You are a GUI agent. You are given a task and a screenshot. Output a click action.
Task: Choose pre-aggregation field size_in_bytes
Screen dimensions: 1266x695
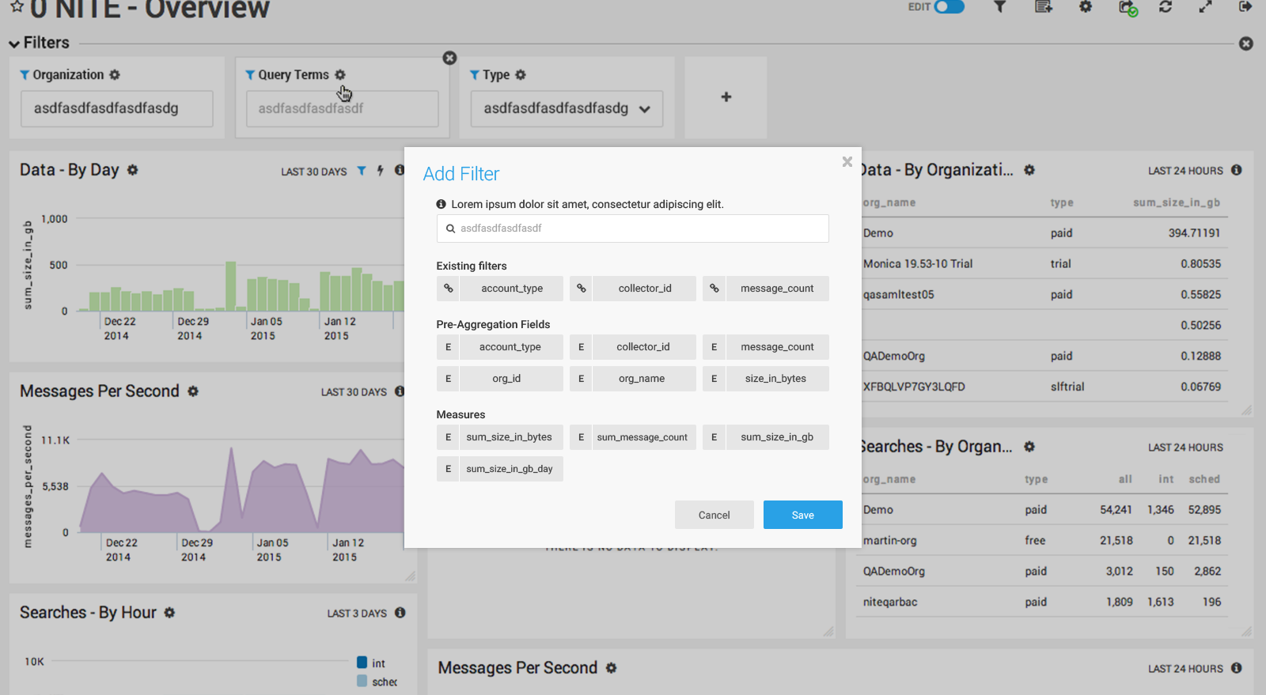click(766, 379)
